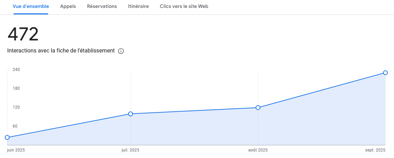This screenshot has width=394, height=158.
Task: Click the juil. 2025 data point on chart
Action: point(131,114)
